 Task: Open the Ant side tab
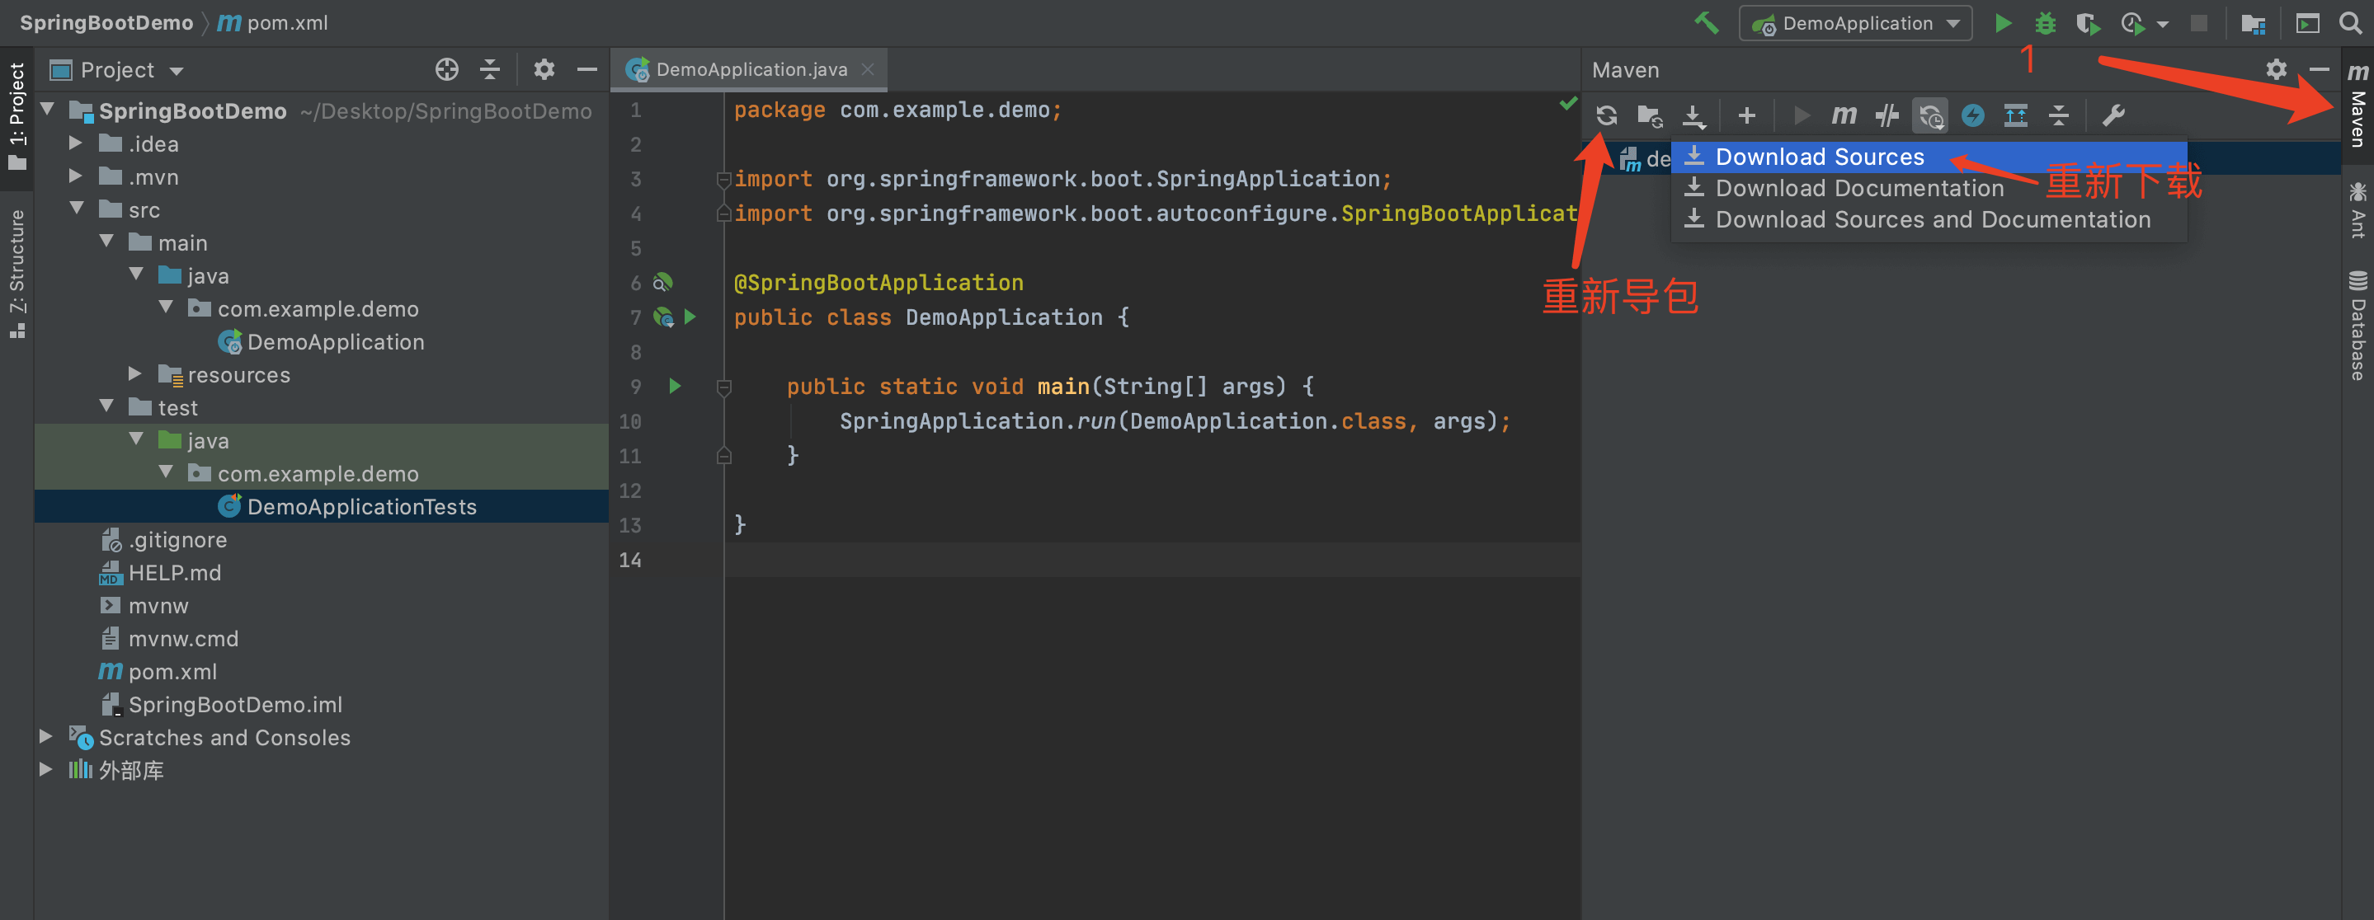2358,210
